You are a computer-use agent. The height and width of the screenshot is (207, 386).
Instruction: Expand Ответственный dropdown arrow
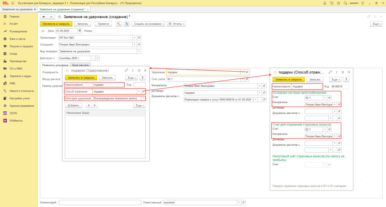click(x=239, y=202)
